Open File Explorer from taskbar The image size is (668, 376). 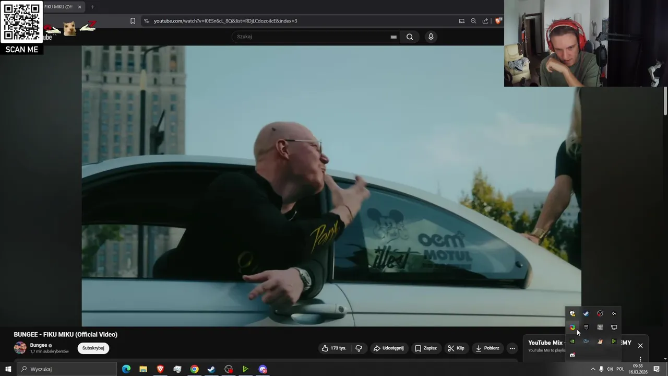pyautogui.click(x=143, y=369)
